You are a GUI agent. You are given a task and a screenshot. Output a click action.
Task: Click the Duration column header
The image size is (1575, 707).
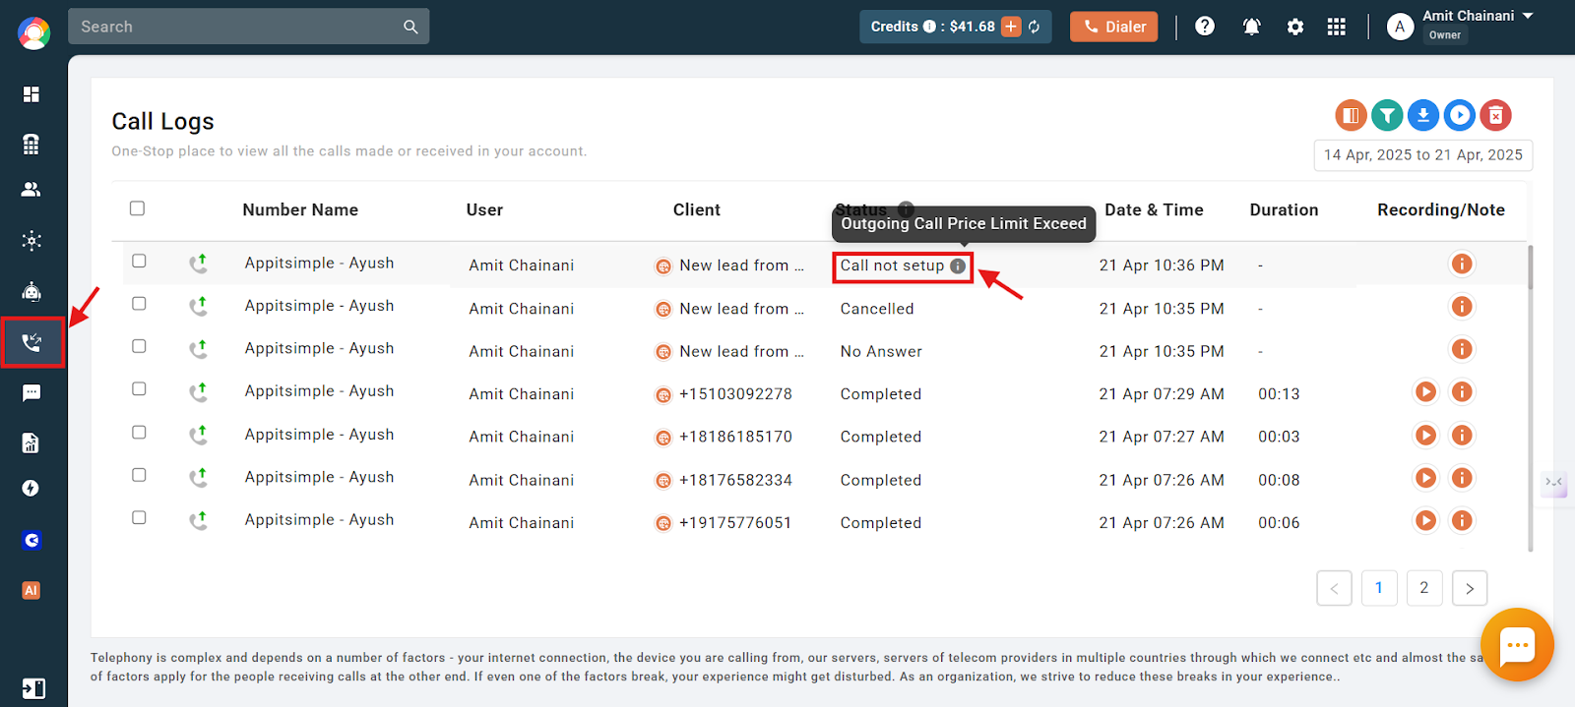point(1284,209)
